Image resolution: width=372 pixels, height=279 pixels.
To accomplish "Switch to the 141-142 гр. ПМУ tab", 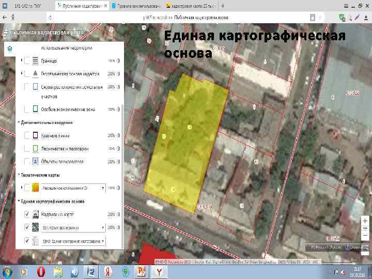I will coord(27,6).
